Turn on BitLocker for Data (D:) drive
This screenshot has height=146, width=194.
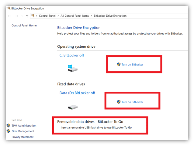[132, 102]
